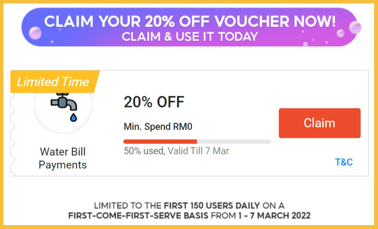
Task: Click "50% used, Valid Till 7 Mar" text
Action: point(177,151)
